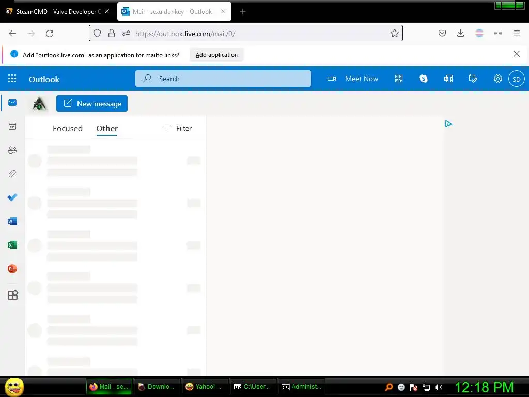Open the Firefox downloads panel

(460, 33)
